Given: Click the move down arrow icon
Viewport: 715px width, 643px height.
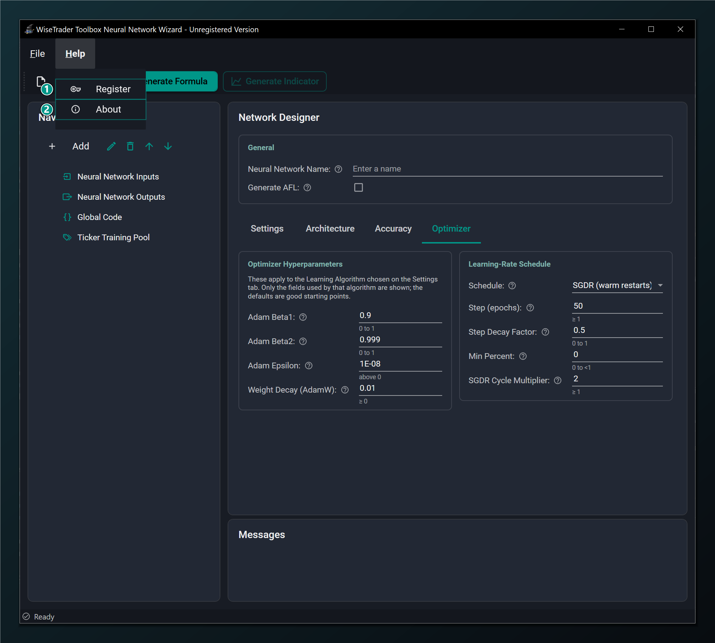Looking at the screenshot, I should [x=168, y=146].
